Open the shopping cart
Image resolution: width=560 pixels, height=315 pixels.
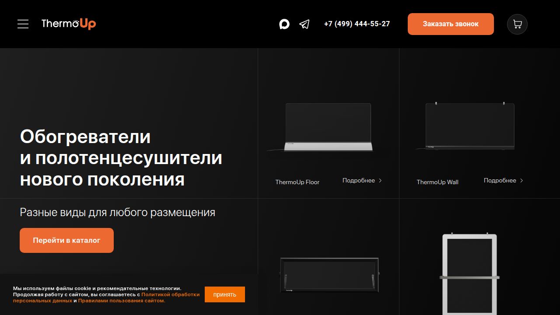[x=517, y=24]
